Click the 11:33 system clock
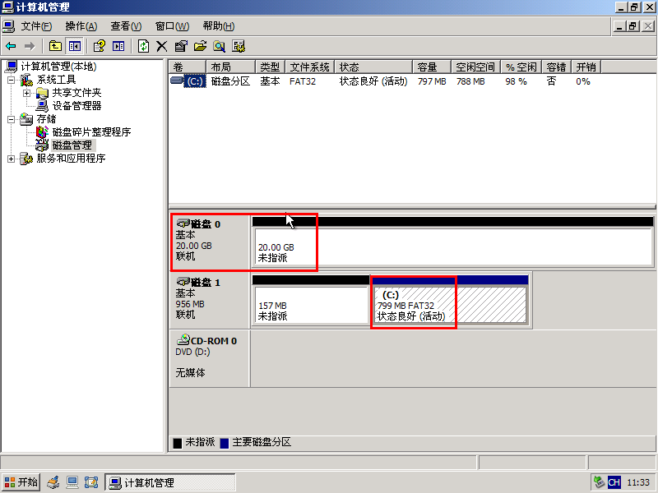 [638, 482]
